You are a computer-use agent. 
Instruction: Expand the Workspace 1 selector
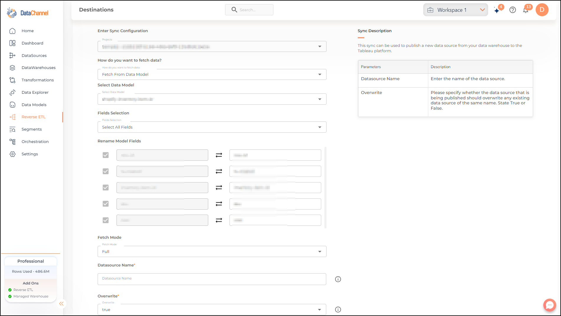tap(455, 10)
